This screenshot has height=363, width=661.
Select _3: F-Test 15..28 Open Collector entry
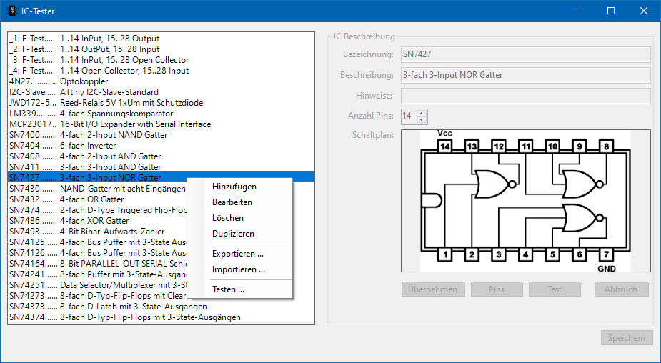pos(161,60)
